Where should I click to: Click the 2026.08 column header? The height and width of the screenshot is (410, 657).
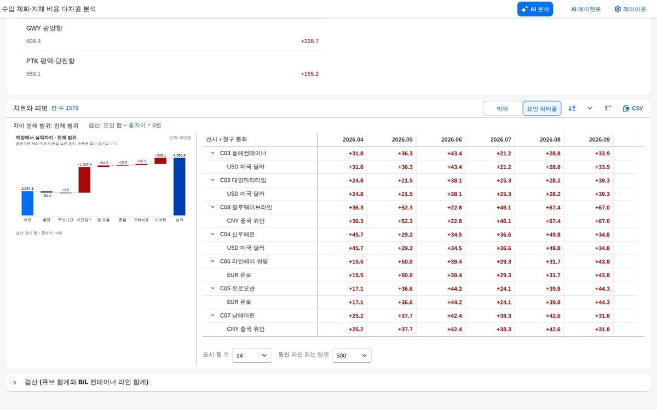(539, 139)
